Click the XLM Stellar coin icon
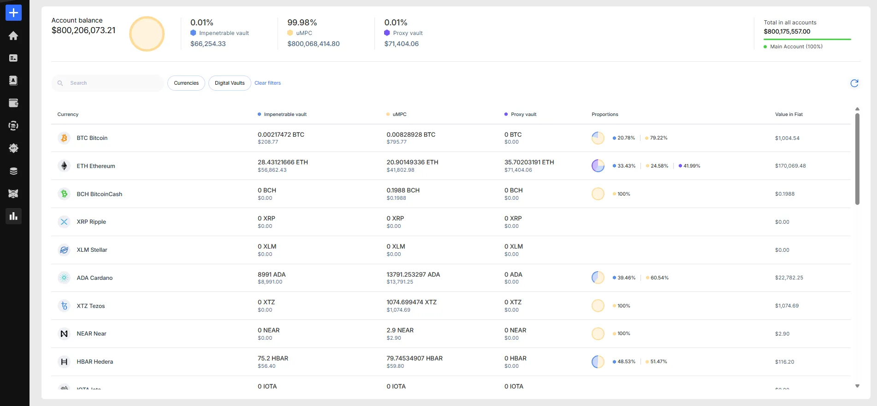The width and height of the screenshot is (877, 406). pos(64,250)
